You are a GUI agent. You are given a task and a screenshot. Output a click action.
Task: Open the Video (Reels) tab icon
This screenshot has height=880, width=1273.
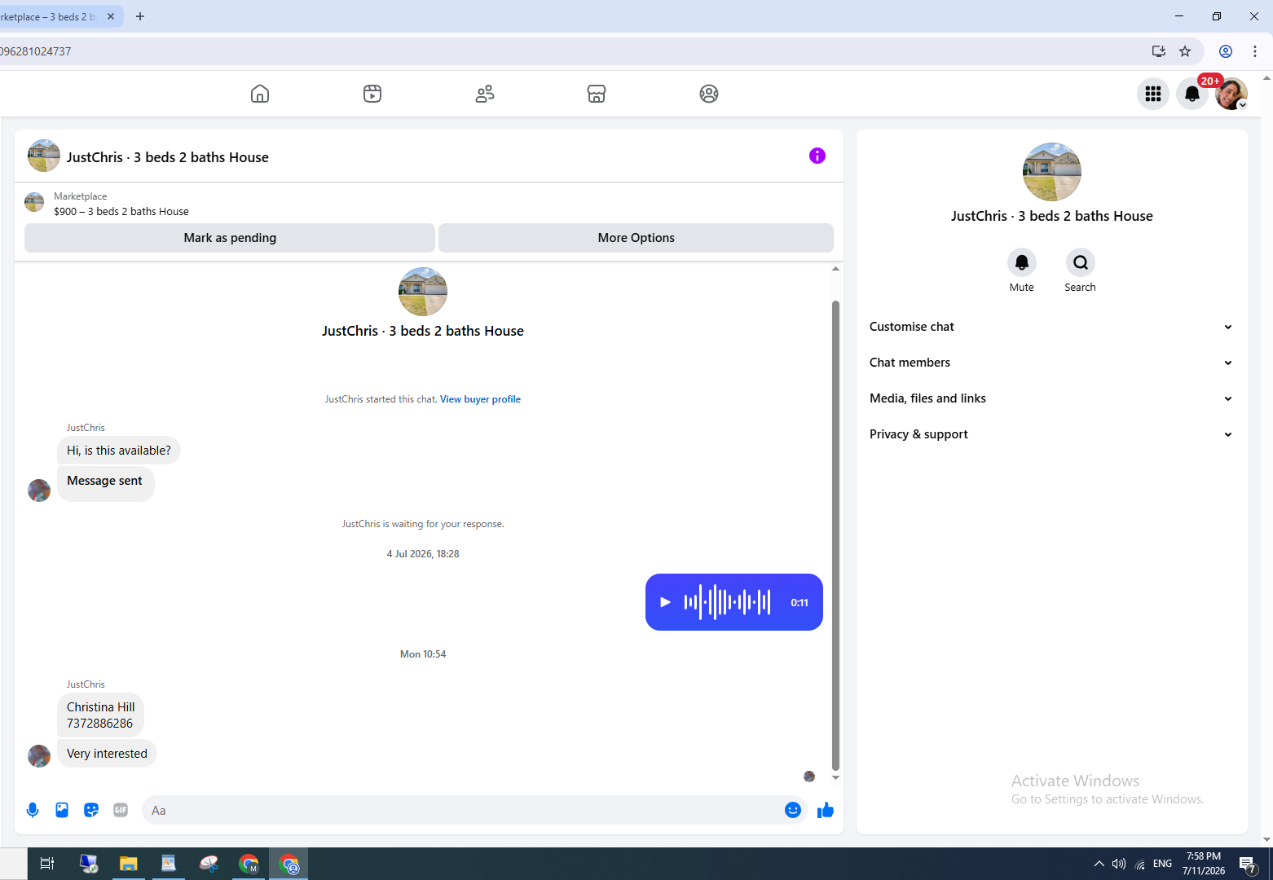[x=372, y=94]
